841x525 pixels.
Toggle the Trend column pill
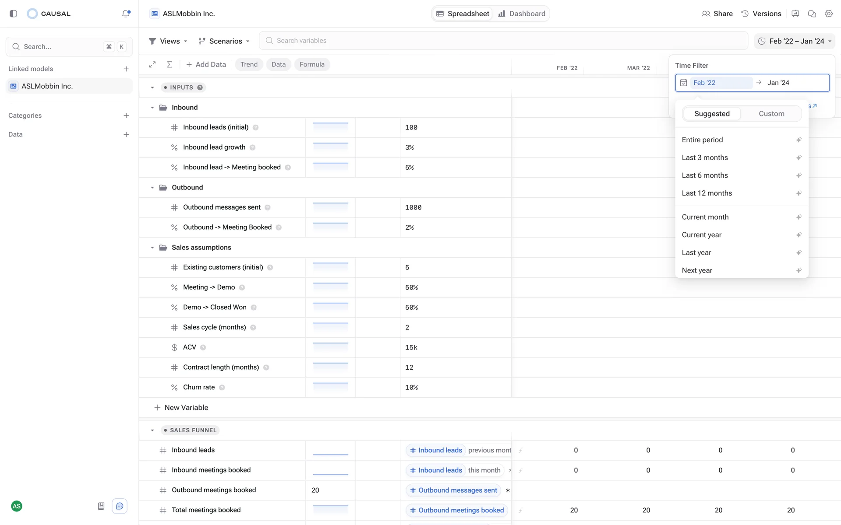coord(249,64)
